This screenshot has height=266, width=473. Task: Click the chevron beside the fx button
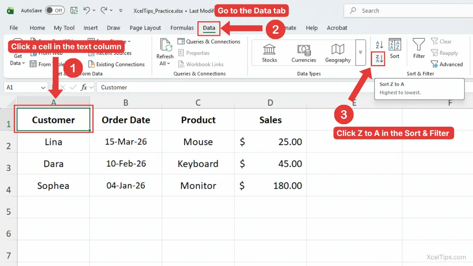pyautogui.click(x=91, y=87)
